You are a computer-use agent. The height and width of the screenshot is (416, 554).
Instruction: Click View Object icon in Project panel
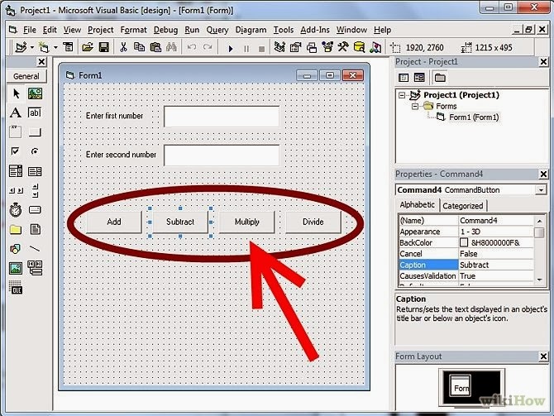tap(419, 78)
